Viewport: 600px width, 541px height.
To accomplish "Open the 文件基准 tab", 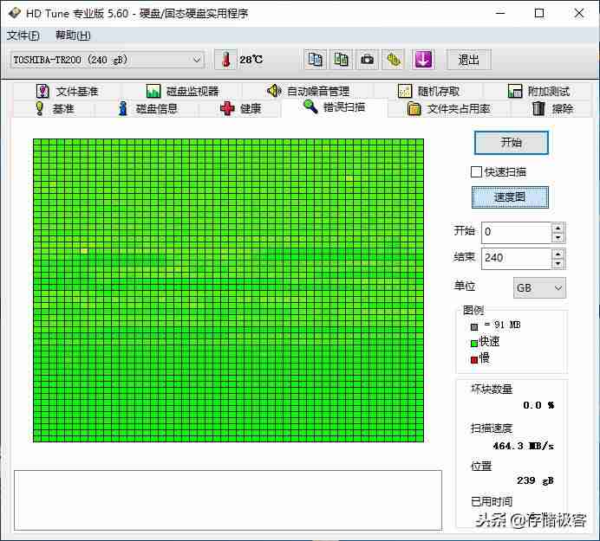I will tap(68, 91).
